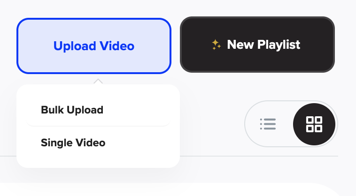
Task: Click the dark circle behind the grid icon
Action: click(314, 124)
